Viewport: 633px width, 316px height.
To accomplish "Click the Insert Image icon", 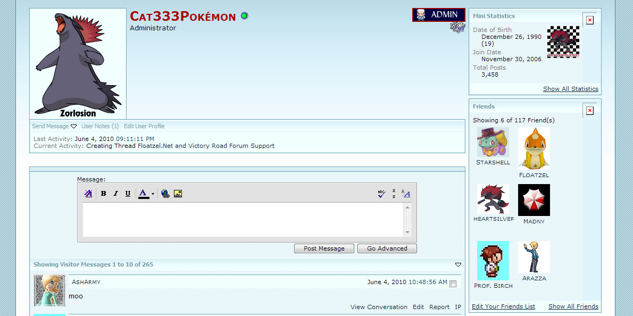I will pos(178,194).
